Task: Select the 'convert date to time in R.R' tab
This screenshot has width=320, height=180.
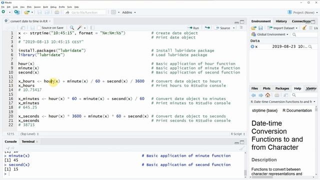Action: (29, 21)
